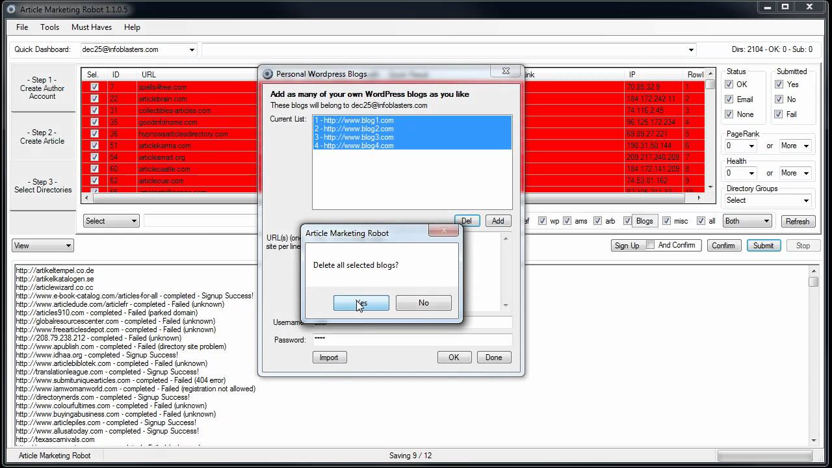The height and width of the screenshot is (468, 832).
Task: Click the log panel vertical scrollbar
Action: [x=813, y=354]
